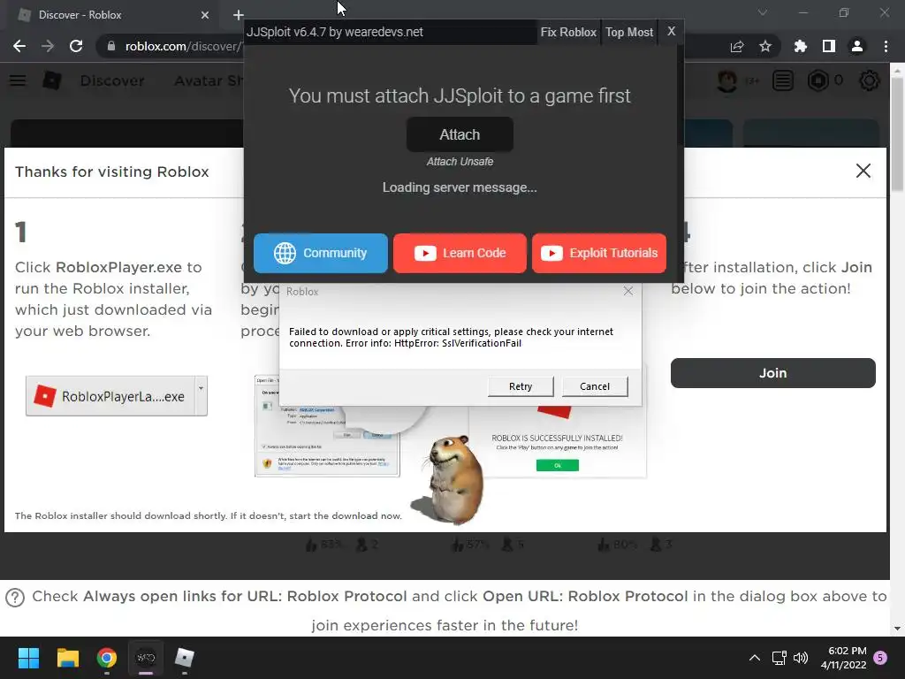Image resolution: width=905 pixels, height=679 pixels.
Task: Reload the Roblox page
Action: [76, 46]
